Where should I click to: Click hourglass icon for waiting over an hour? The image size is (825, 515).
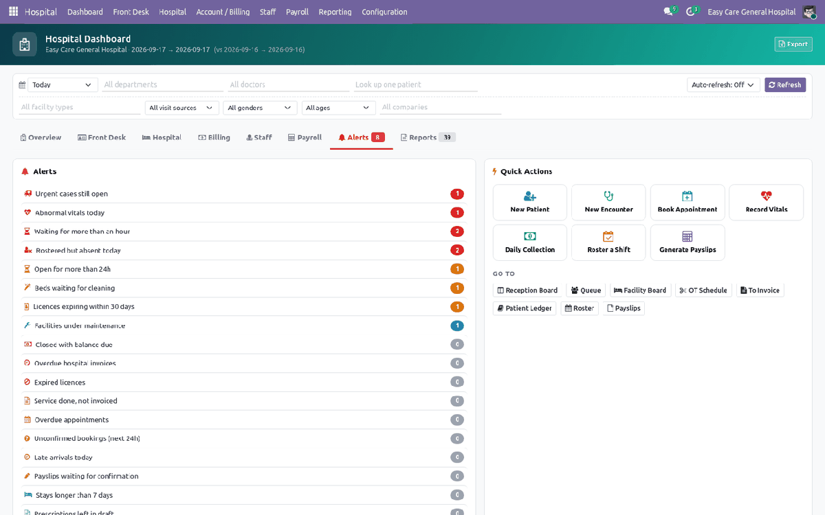pyautogui.click(x=27, y=231)
